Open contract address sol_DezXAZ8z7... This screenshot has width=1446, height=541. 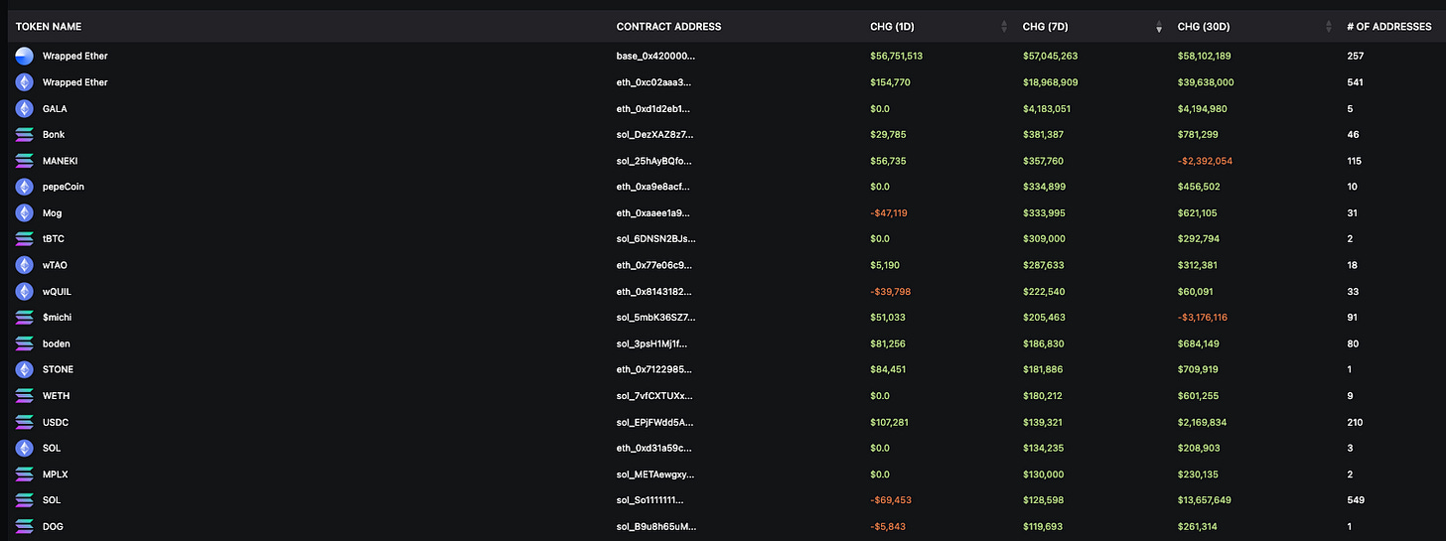655,134
